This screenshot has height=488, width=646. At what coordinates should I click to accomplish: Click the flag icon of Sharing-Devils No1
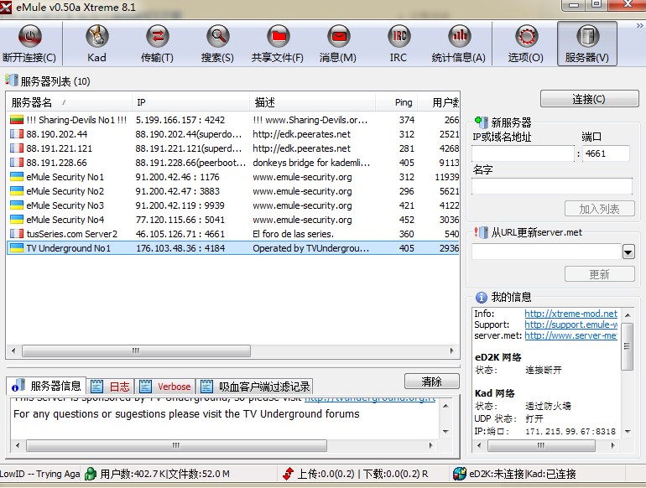pos(17,120)
